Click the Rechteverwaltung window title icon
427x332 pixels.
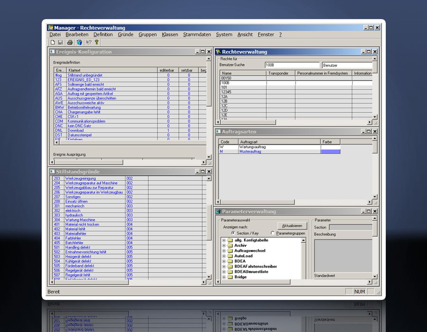coord(218,52)
